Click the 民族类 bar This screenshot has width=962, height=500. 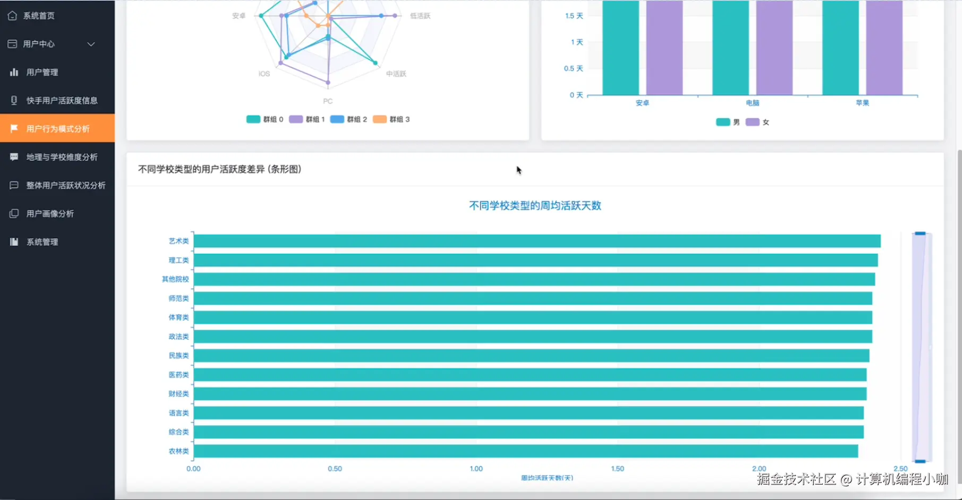tap(532, 355)
